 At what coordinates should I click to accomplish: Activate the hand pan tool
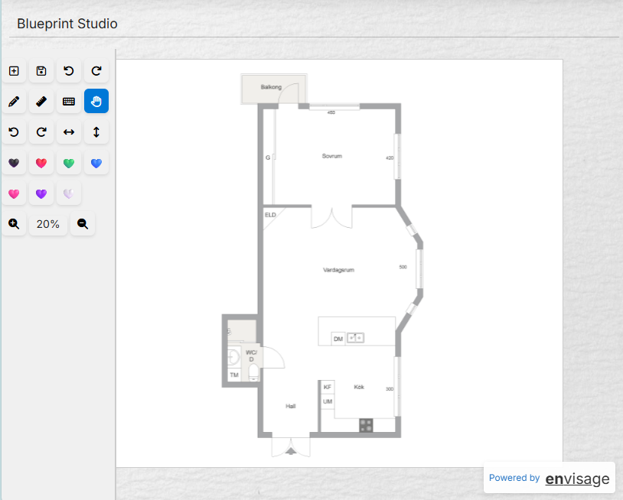pos(96,101)
